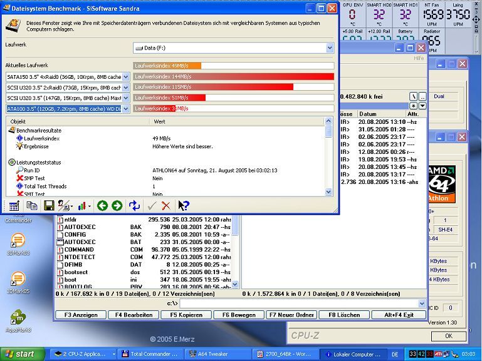
Task: Open the 3DMark05 desktop shortcut
Action: coord(18,283)
